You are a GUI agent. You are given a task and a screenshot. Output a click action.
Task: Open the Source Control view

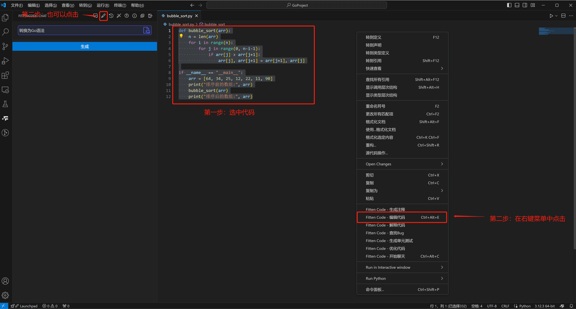pyautogui.click(x=5, y=46)
